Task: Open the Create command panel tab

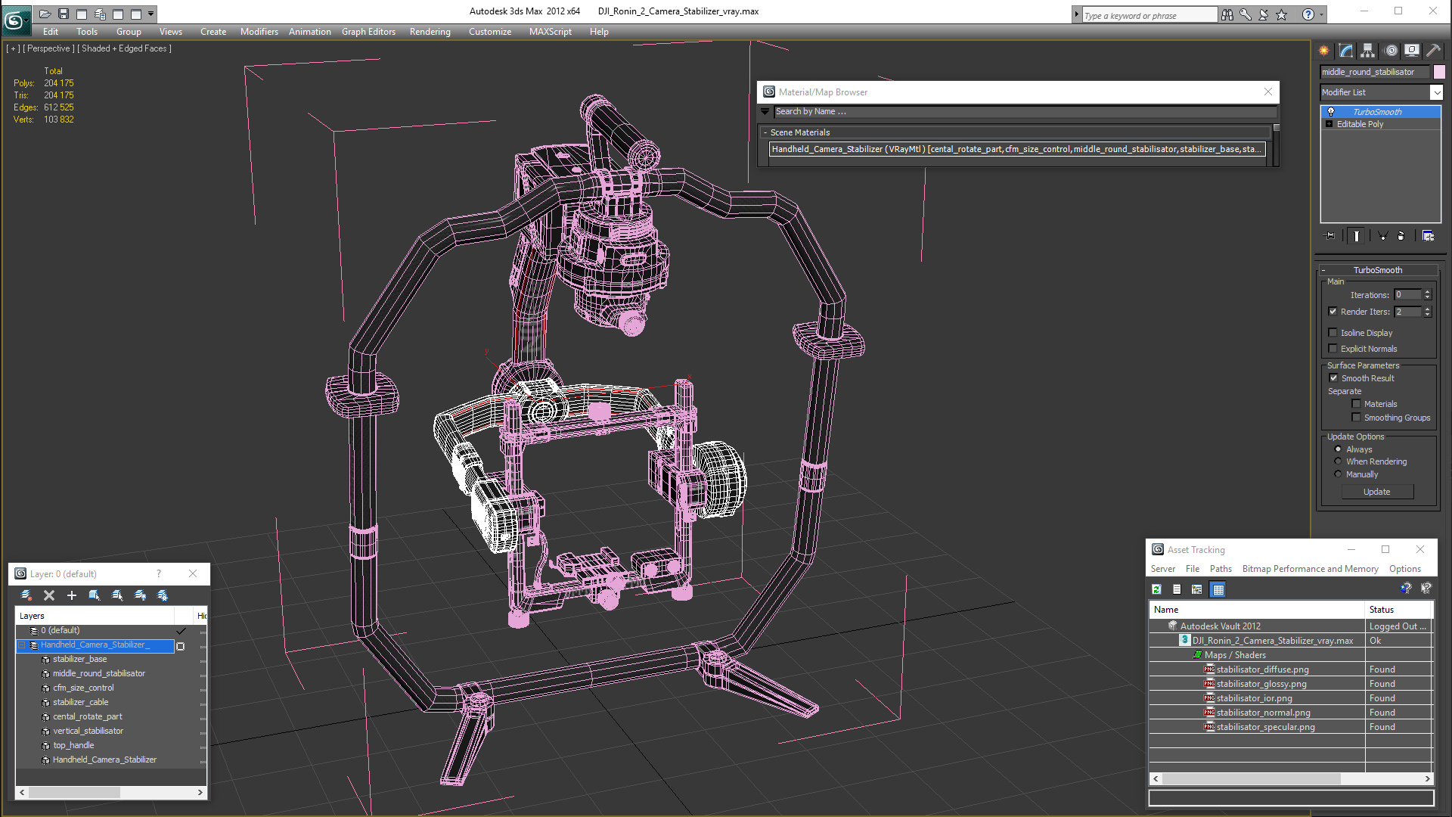Action: pos(1324,51)
